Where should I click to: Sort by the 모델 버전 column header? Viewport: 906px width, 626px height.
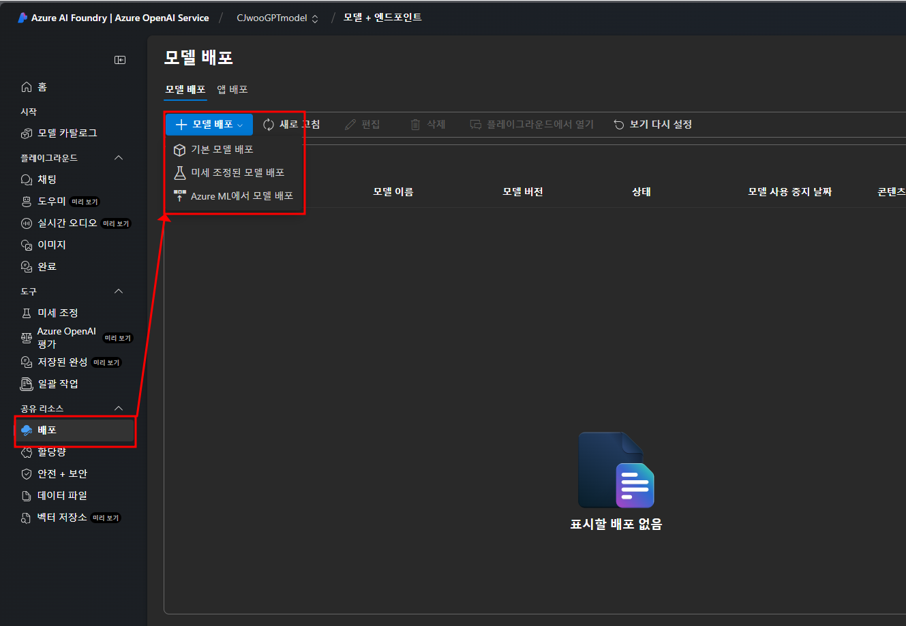click(x=523, y=191)
